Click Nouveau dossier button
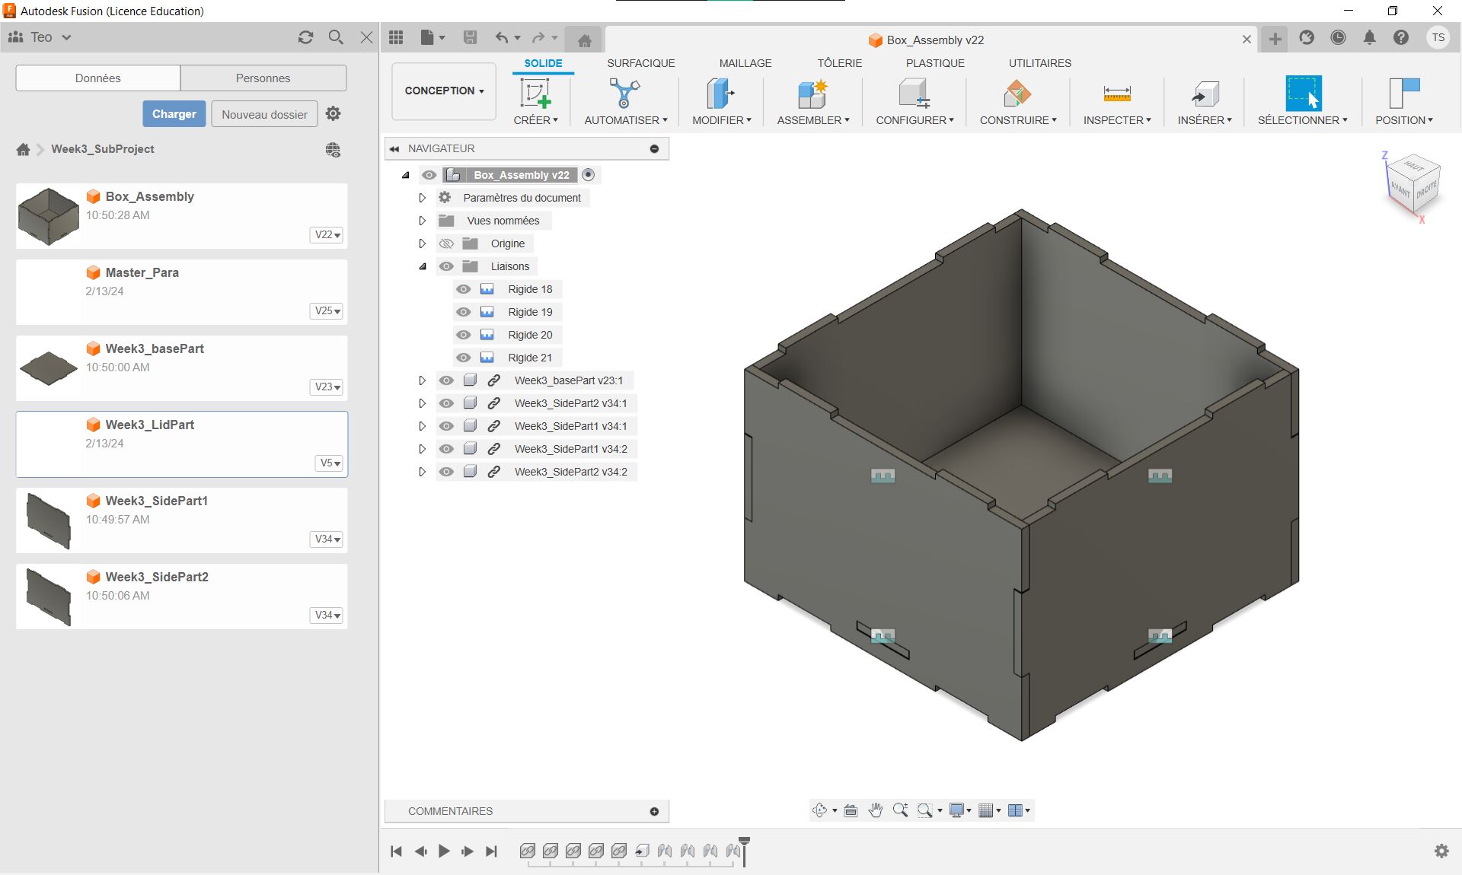Screen dimensions: 1462x875 pyautogui.click(x=264, y=114)
